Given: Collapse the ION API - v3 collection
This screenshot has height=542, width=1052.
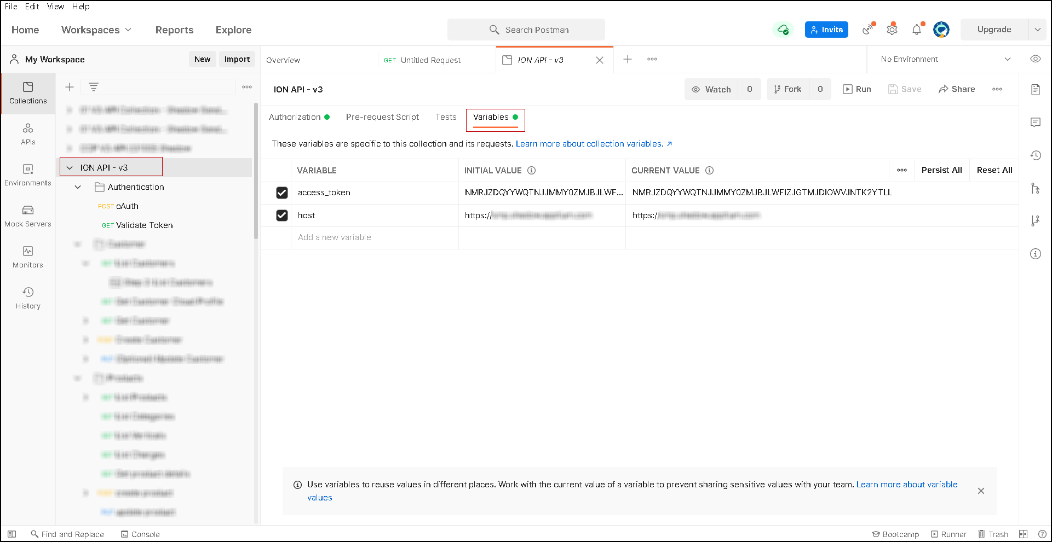Looking at the screenshot, I should point(70,168).
